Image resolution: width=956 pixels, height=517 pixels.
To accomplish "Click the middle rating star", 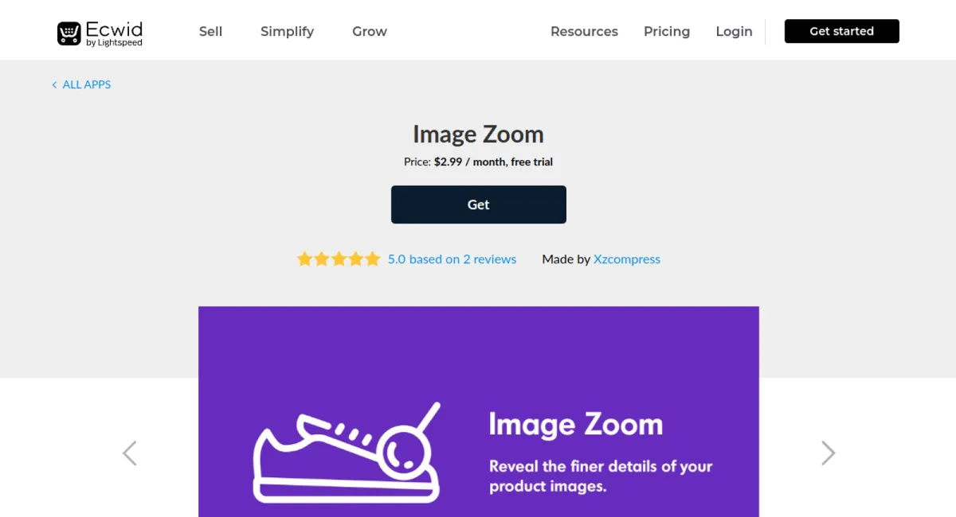I will click(x=338, y=258).
